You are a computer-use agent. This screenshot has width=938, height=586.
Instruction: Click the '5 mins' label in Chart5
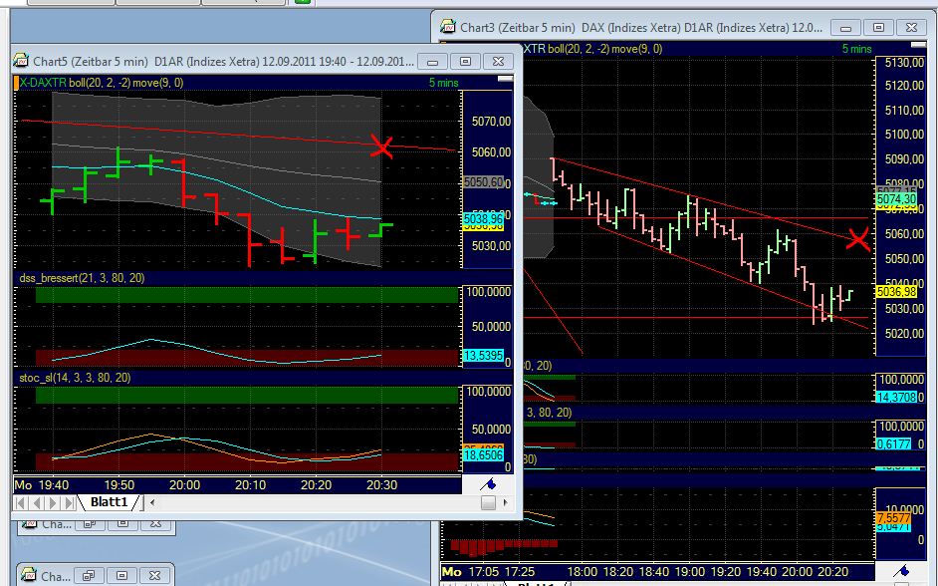point(443,83)
